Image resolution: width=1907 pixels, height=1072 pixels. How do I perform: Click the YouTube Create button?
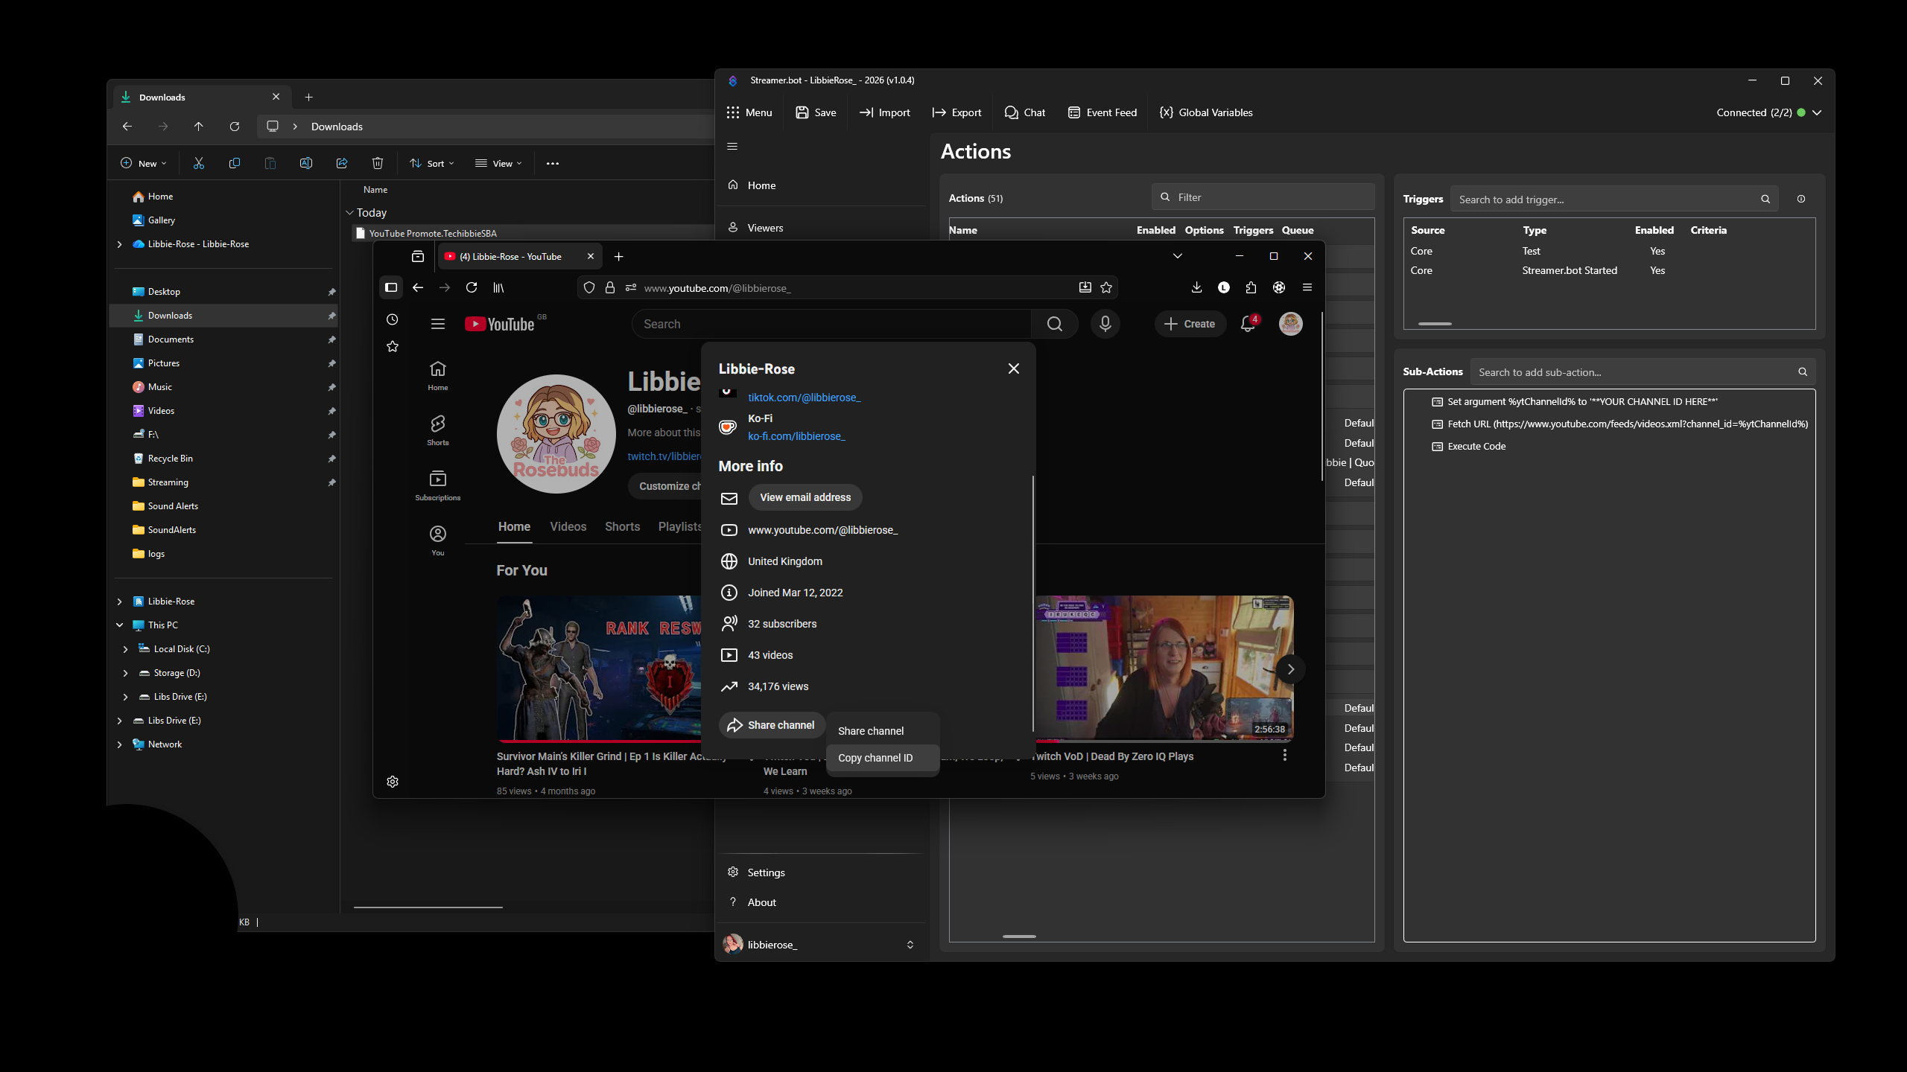pyautogui.click(x=1190, y=324)
